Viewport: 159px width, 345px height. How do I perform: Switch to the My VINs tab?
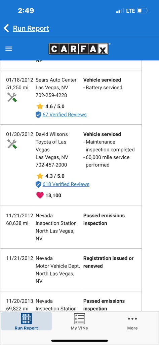79,321
